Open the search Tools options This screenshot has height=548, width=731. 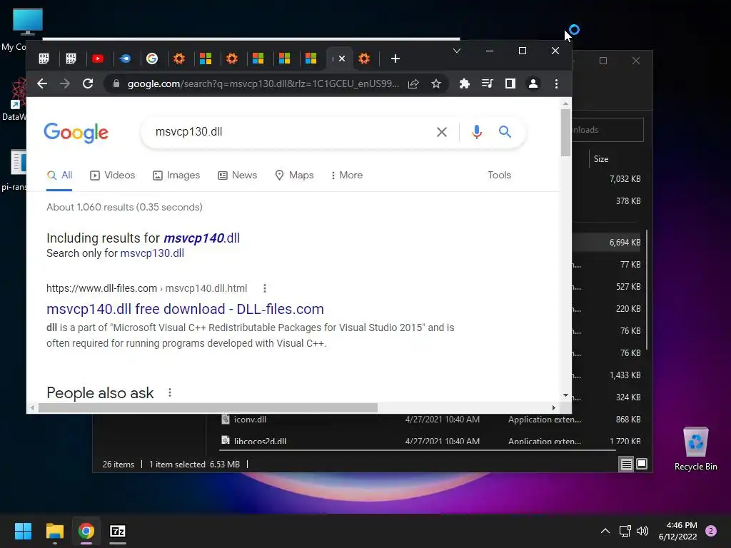(x=499, y=176)
